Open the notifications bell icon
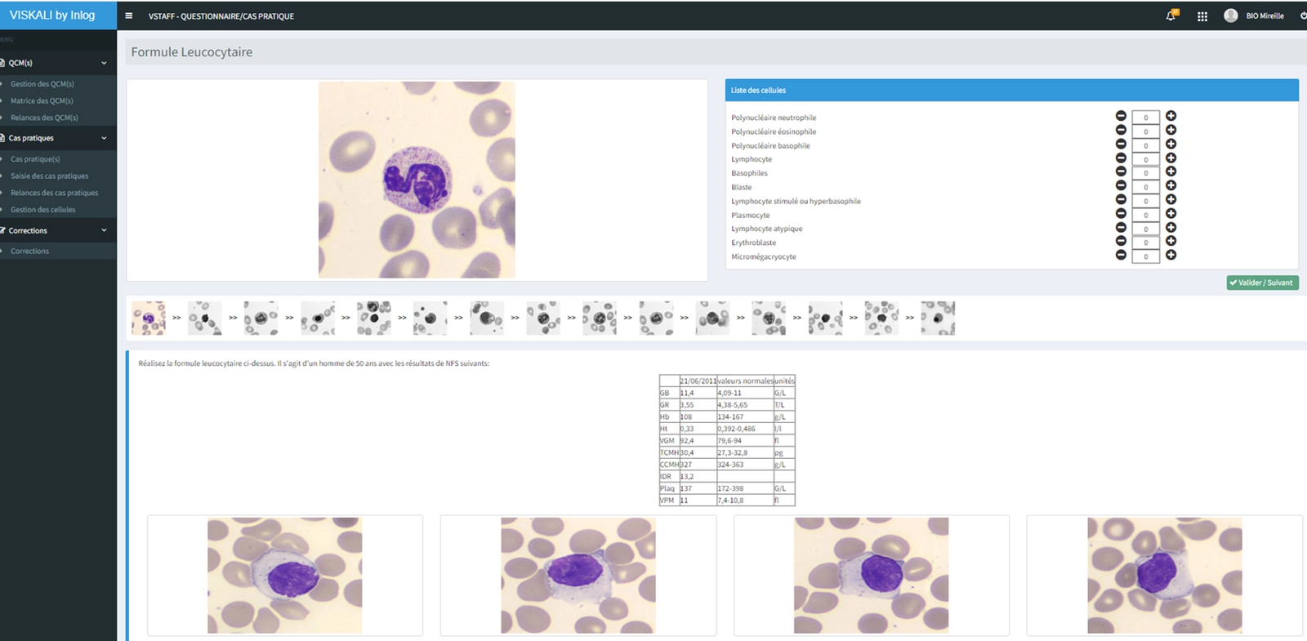Image resolution: width=1307 pixels, height=641 pixels. 1171,16
